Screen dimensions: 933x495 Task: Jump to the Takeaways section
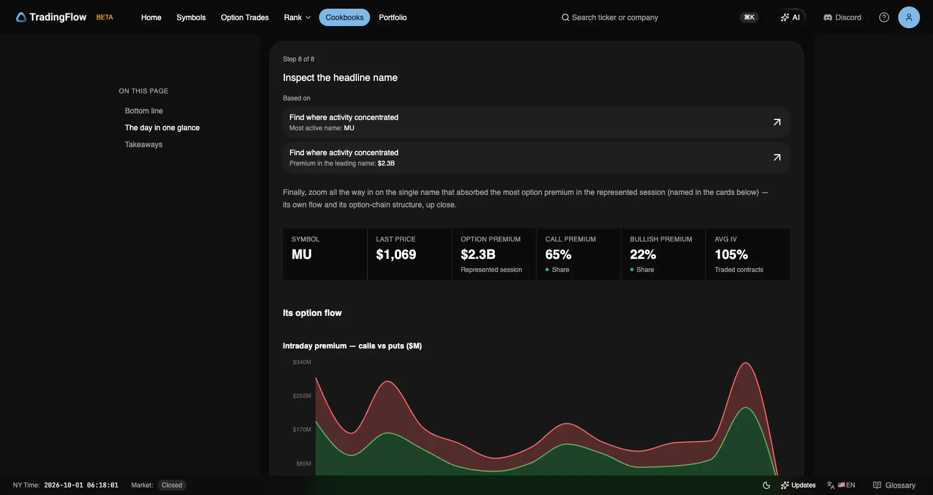[x=143, y=144]
